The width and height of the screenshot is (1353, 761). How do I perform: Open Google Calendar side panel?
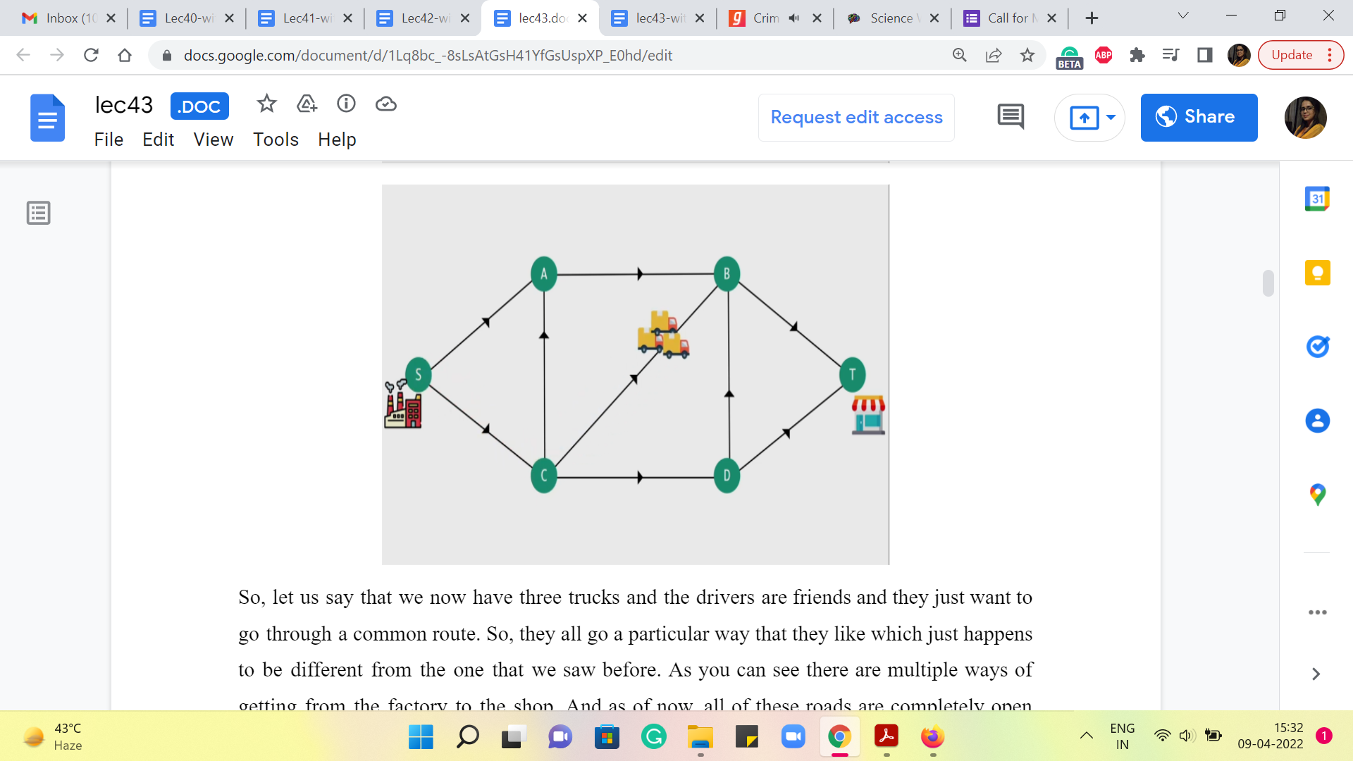pos(1317,199)
